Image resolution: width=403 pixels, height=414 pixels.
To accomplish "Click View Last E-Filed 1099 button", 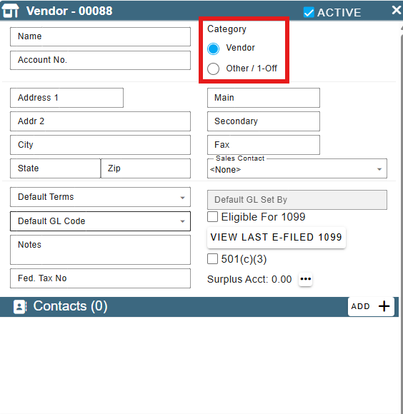I will point(277,238).
